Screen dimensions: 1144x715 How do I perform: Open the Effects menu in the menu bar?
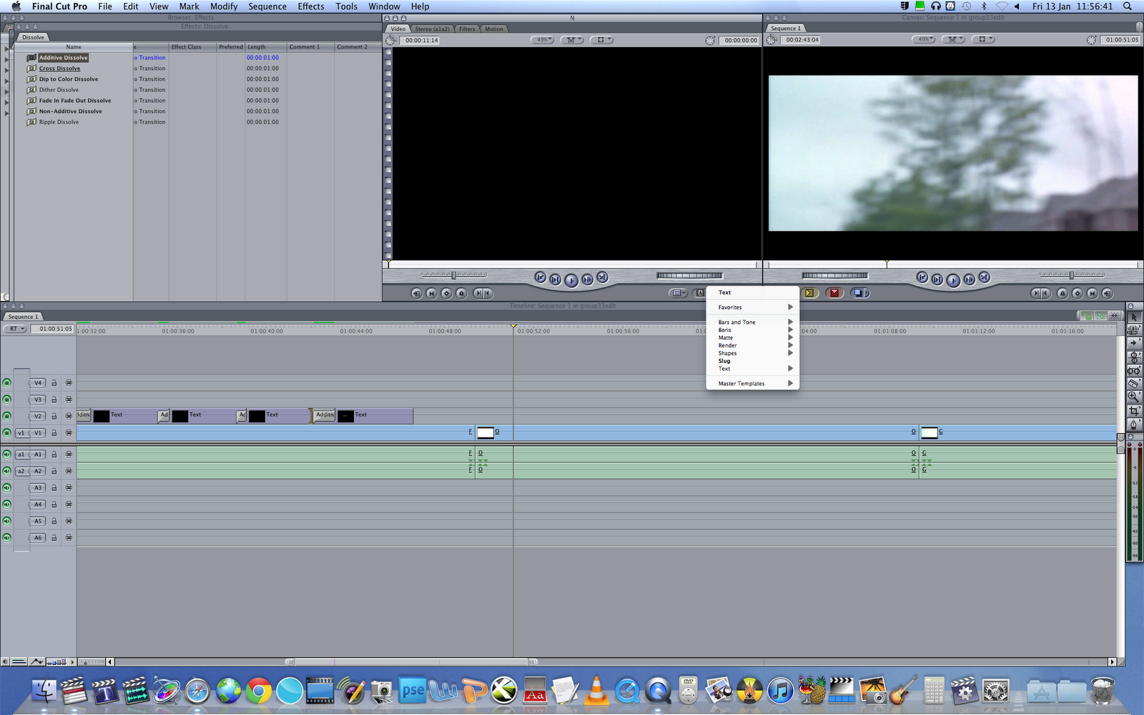311,6
